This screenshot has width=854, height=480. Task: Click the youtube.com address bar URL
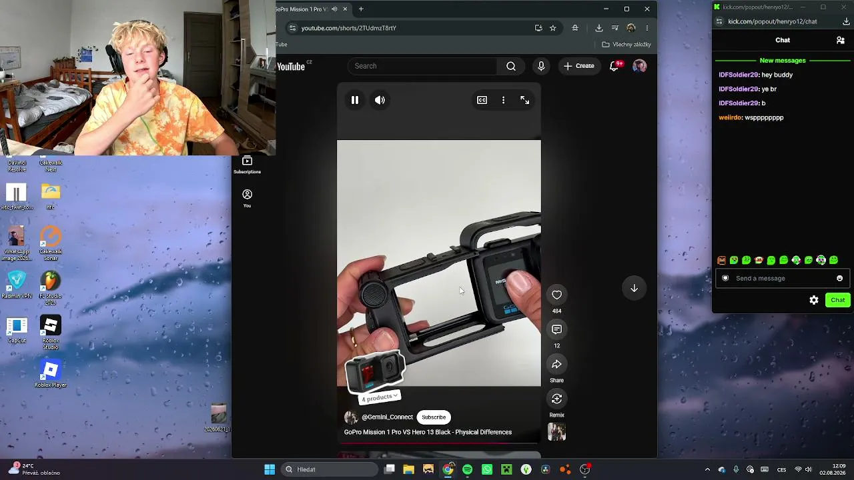pyautogui.click(x=349, y=28)
